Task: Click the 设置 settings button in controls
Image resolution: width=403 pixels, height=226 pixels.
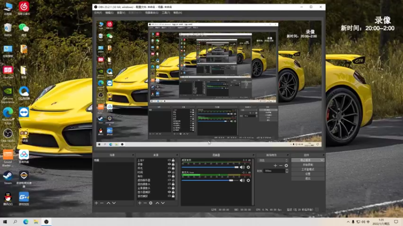Action: (307, 174)
